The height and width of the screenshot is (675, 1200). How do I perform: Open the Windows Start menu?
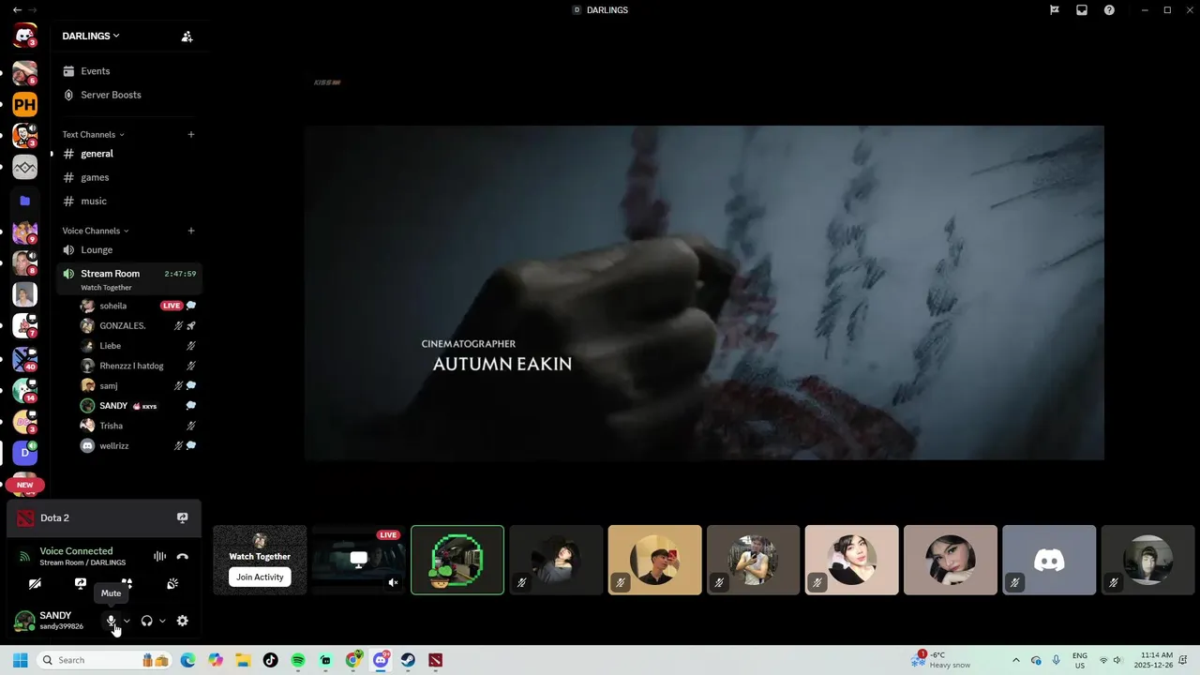20,660
